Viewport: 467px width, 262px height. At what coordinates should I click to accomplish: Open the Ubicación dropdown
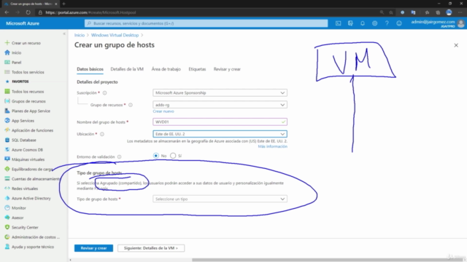(x=220, y=134)
